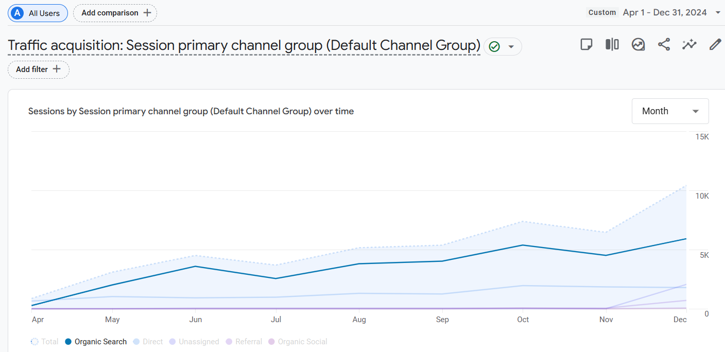Screen dimensions: 725x352
Task: Click the Add comparison button
Action: coord(115,13)
